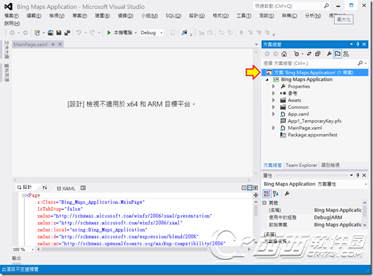This screenshot has height=276, width=373.
Task: Collapse the 其他 property category
Action: [265, 203]
